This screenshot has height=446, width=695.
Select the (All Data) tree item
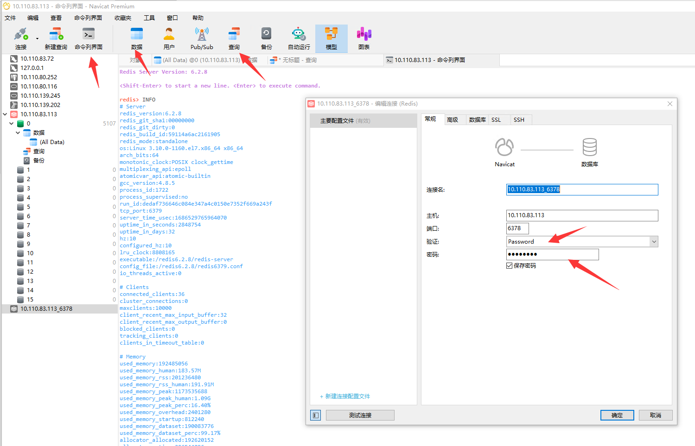(52, 142)
